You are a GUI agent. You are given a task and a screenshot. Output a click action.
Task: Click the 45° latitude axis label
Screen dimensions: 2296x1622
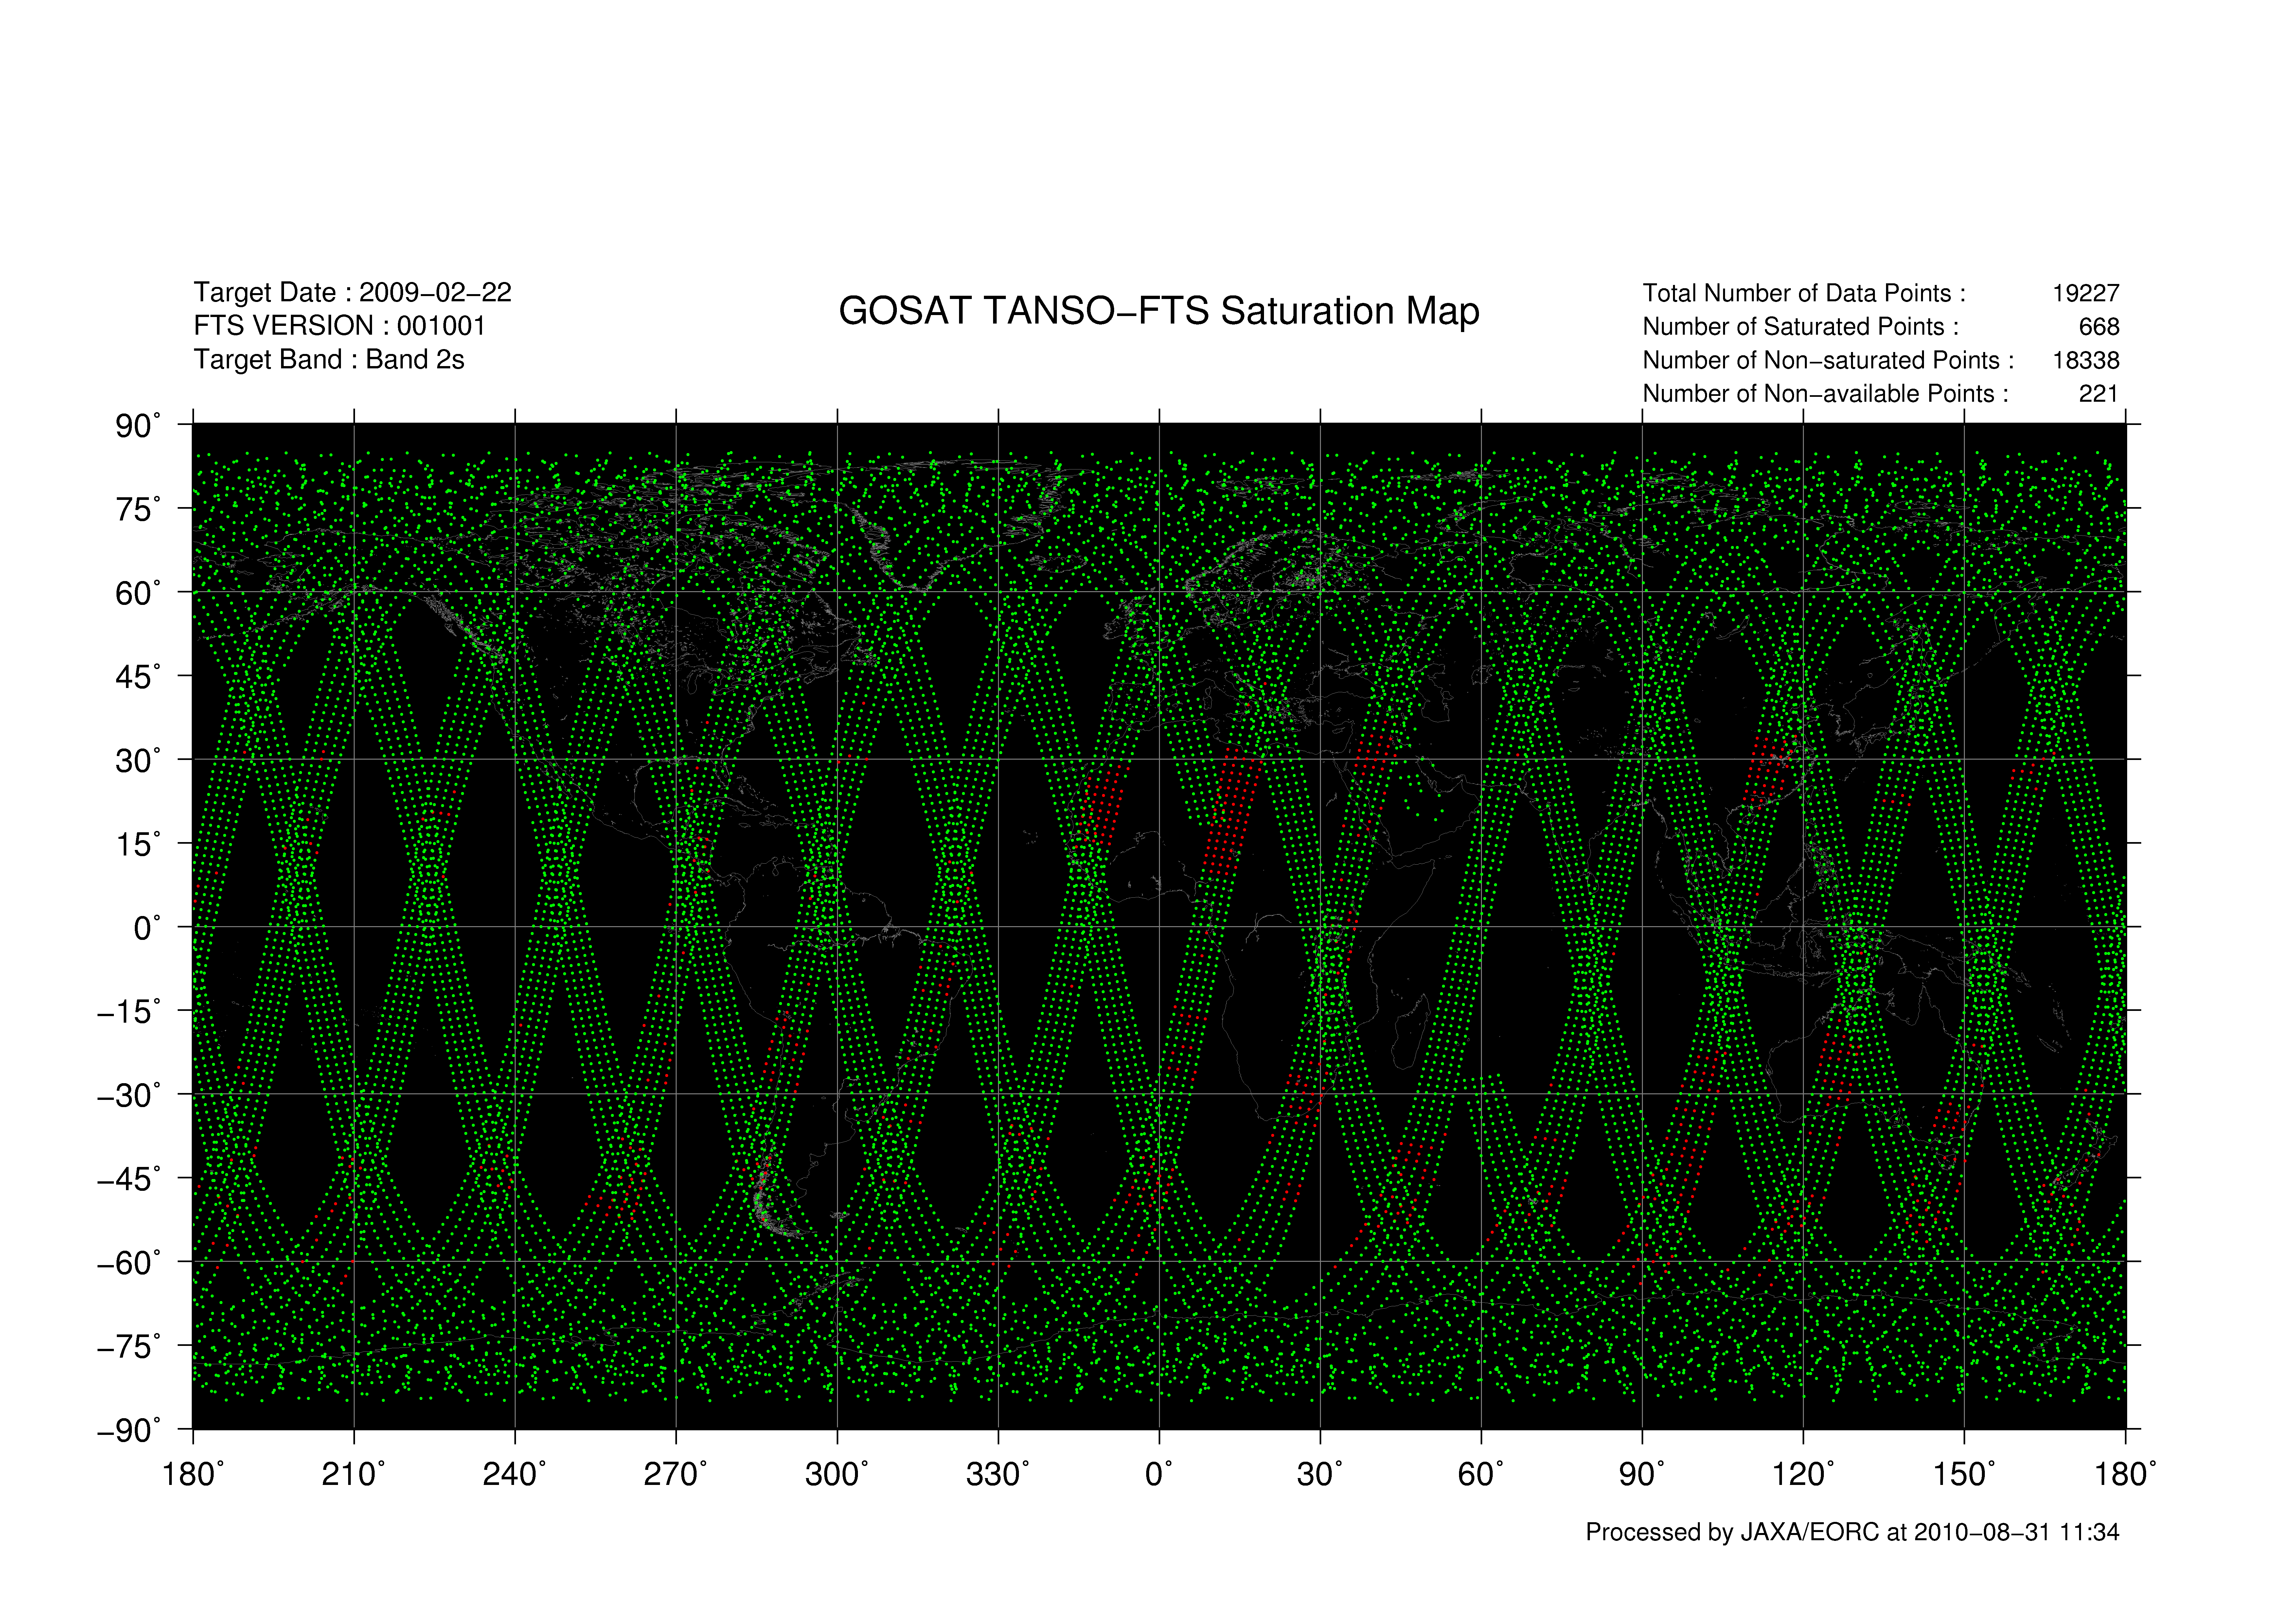coord(138,677)
